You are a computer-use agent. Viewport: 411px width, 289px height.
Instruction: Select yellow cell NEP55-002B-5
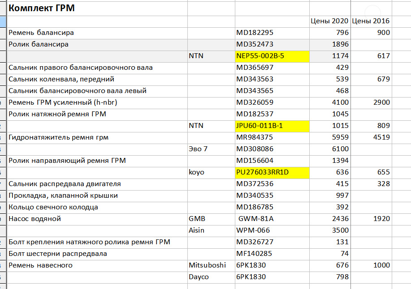(272, 56)
